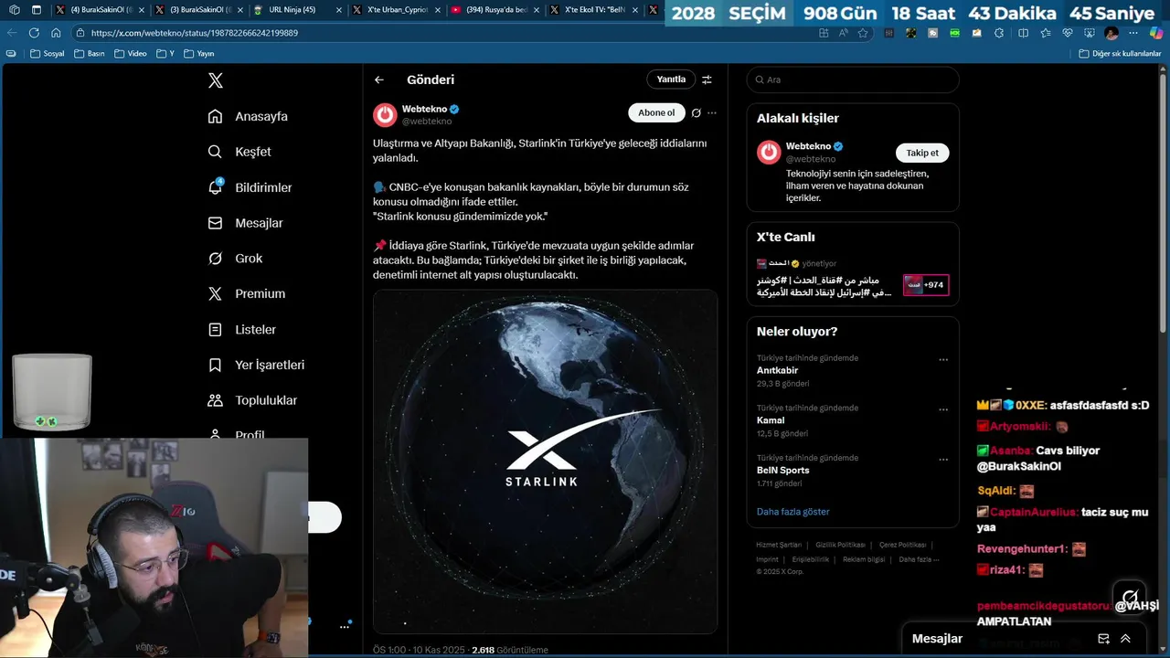The height and width of the screenshot is (658, 1170).
Task: Switch to the X'te Ekol TV tab
Action: tap(594, 10)
